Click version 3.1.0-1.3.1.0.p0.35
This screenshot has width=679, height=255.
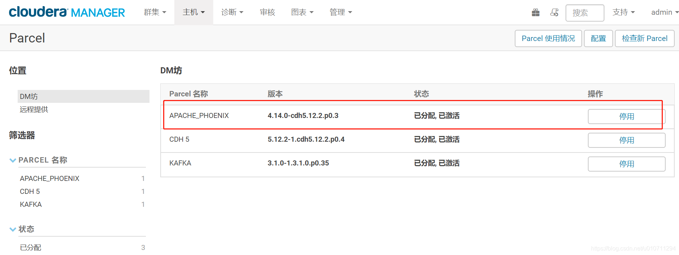[x=298, y=163]
